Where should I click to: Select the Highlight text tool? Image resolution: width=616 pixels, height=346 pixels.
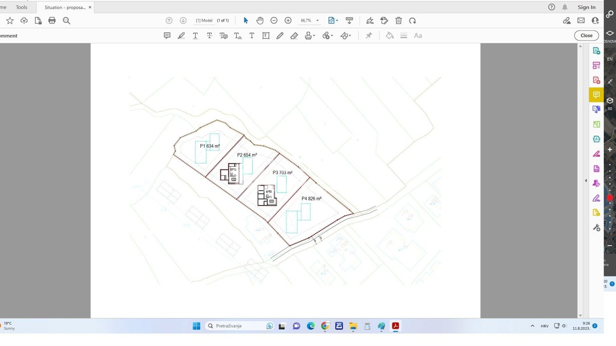(x=181, y=35)
